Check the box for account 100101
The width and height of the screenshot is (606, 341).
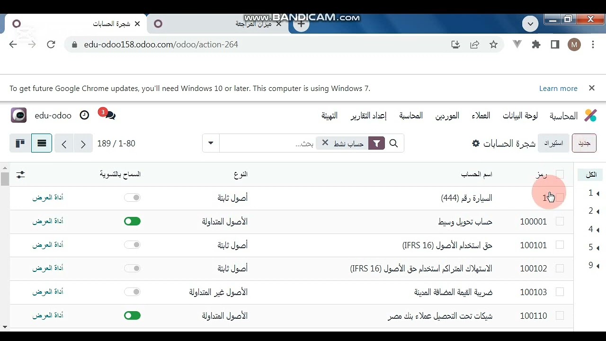(x=560, y=245)
